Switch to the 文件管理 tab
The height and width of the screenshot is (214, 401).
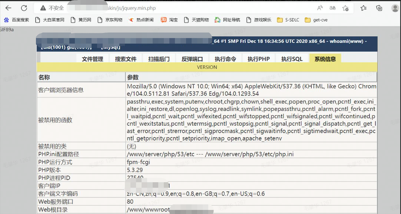point(93,58)
